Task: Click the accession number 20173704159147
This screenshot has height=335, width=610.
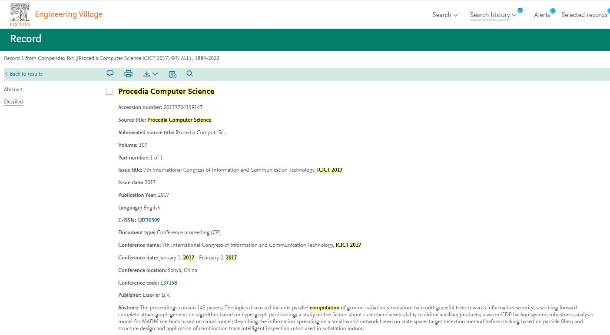Action: tap(183, 107)
